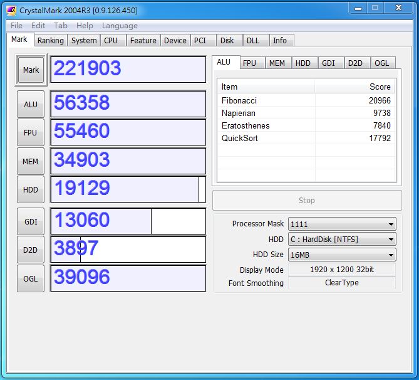The height and width of the screenshot is (380, 419).
Task: Open the HDD drive selection dropdown
Action: (341, 240)
